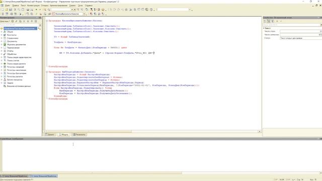The image size is (322, 181).
Task: Click the Undo arrow toolbar icon
Action: (36, 10)
